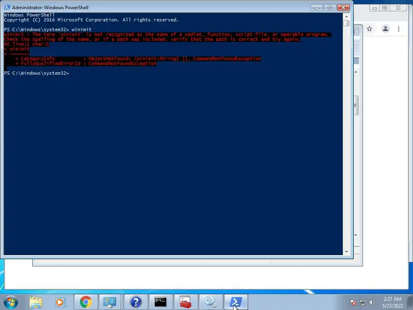The image size is (413, 310).
Task: Click PowerShell scrollbar down arrow
Action: tap(346, 252)
